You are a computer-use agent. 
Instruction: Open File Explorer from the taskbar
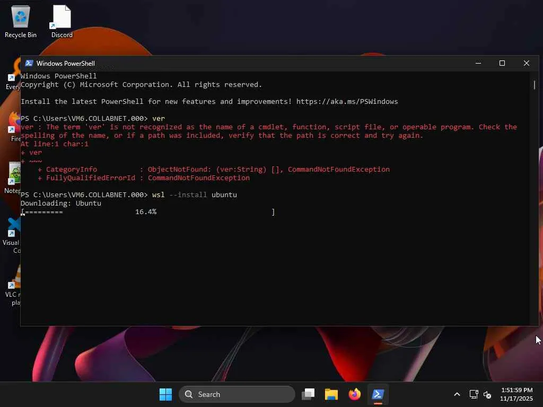[x=331, y=394]
